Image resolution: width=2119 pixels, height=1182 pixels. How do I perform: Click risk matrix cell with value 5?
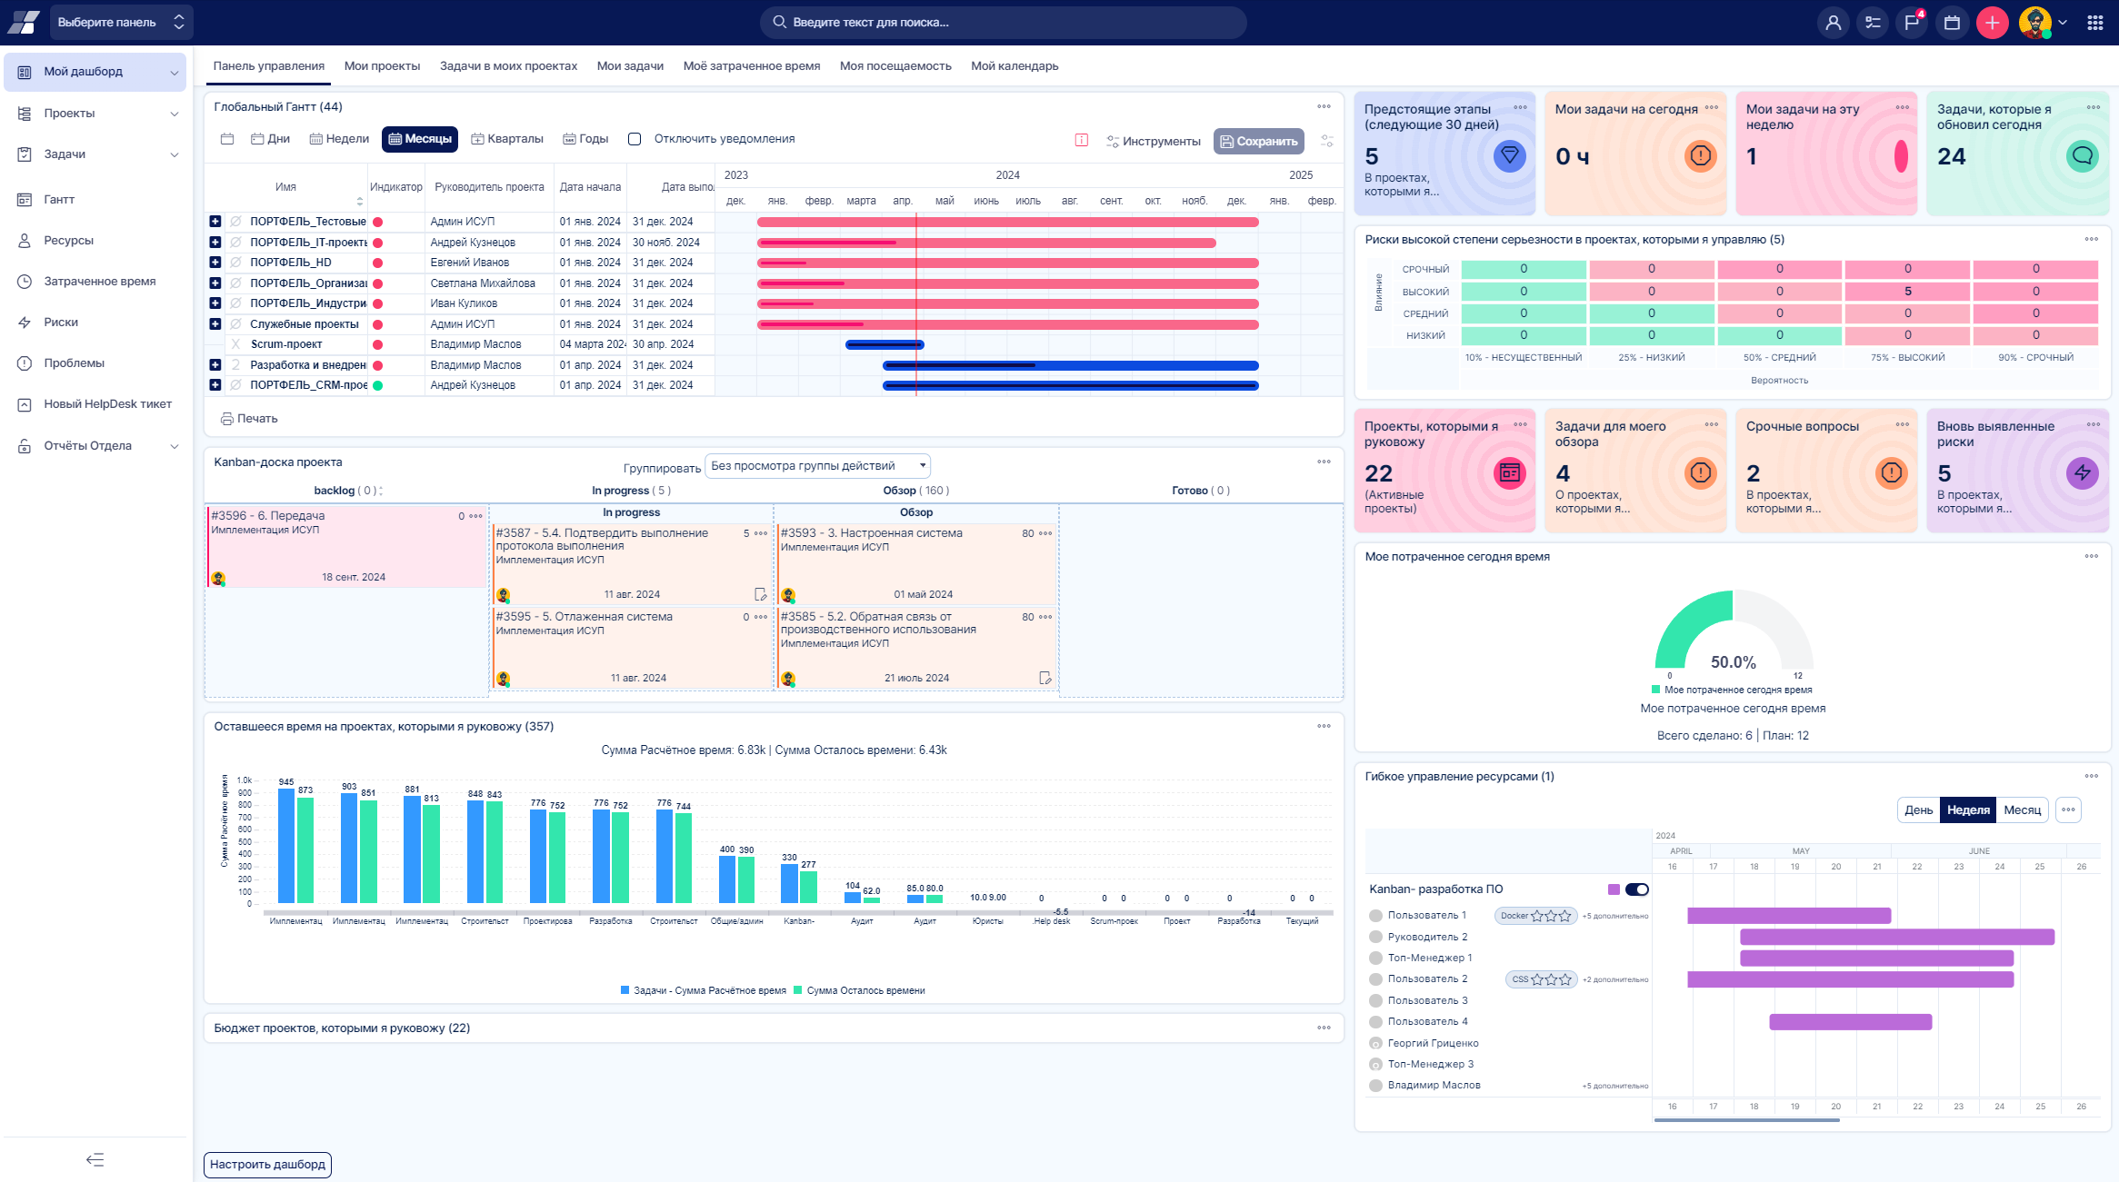coord(1907,292)
